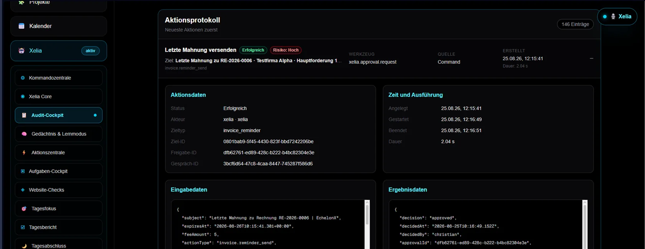Click the Xelia robot icon in sidebar
Viewport: 645px width, 249px height.
pos(21,51)
